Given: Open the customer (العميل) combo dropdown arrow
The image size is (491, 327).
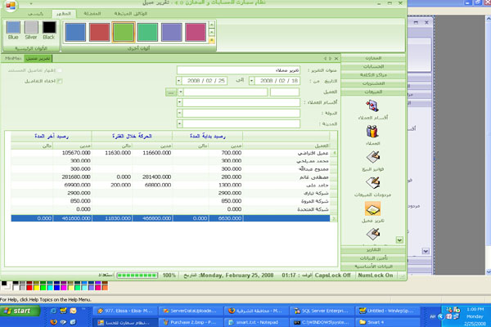Looking at the screenshot, I should (181, 92).
